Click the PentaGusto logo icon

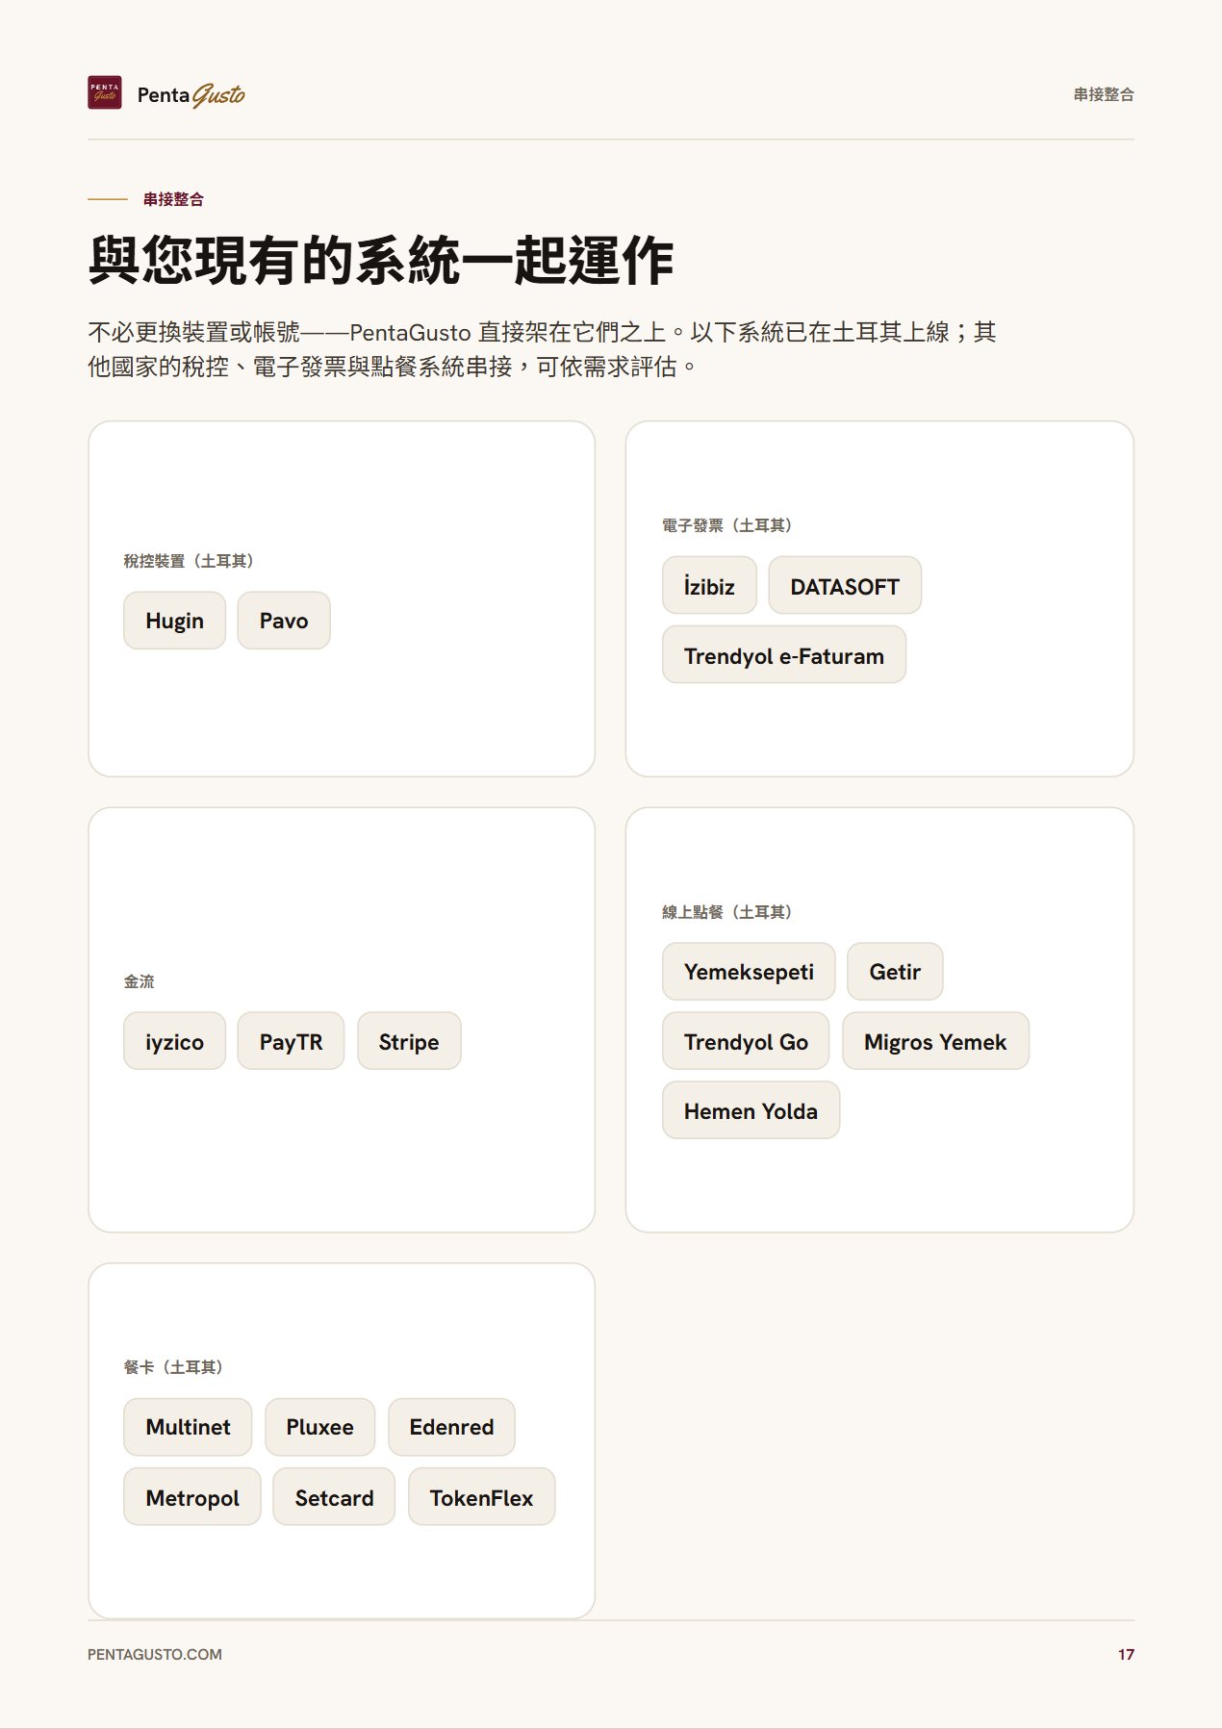coord(105,93)
